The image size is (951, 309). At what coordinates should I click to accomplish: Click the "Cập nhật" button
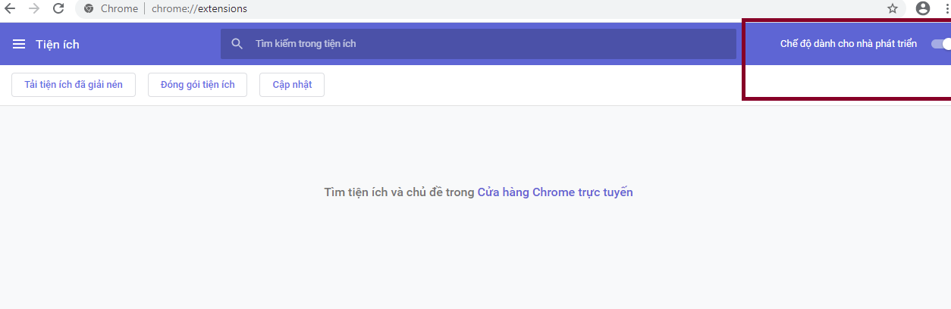(292, 85)
